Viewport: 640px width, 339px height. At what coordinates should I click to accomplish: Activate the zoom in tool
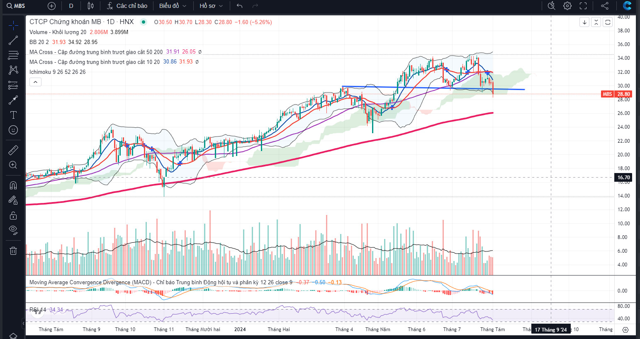[x=13, y=165]
